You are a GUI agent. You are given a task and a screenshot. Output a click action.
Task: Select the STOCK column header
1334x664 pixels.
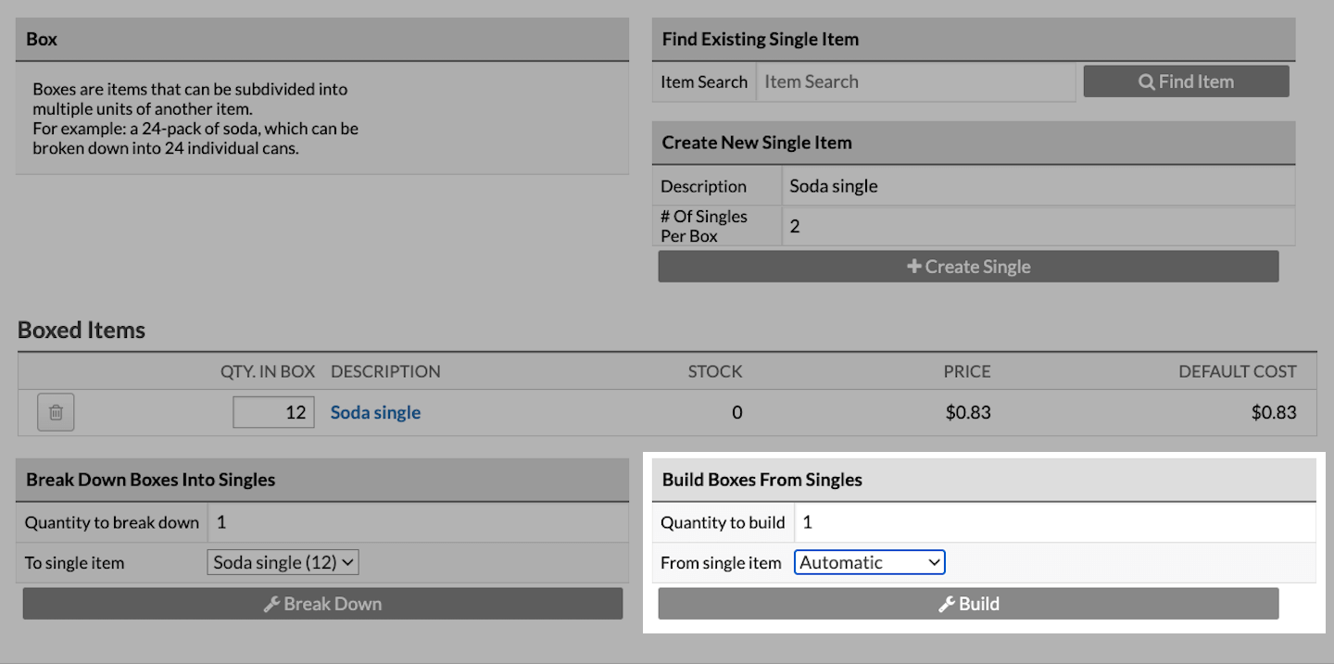pyautogui.click(x=714, y=371)
